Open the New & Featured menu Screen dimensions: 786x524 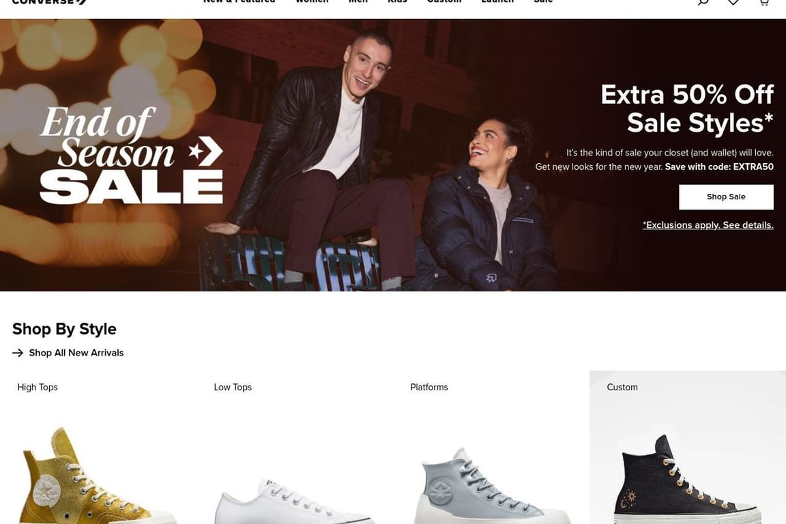239,1
